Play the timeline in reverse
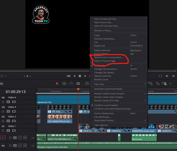177x151 pixels. (74, 76)
